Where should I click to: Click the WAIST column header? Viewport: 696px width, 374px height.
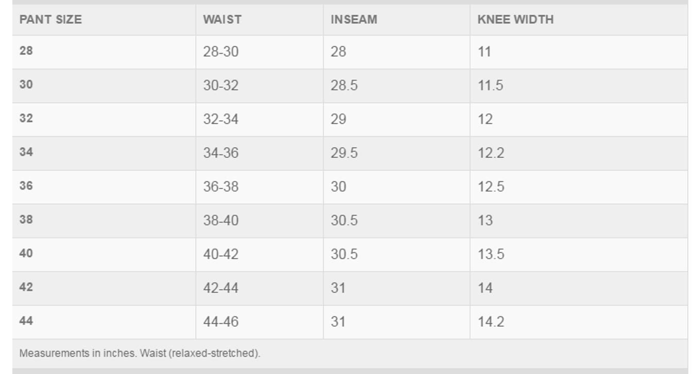[222, 20]
